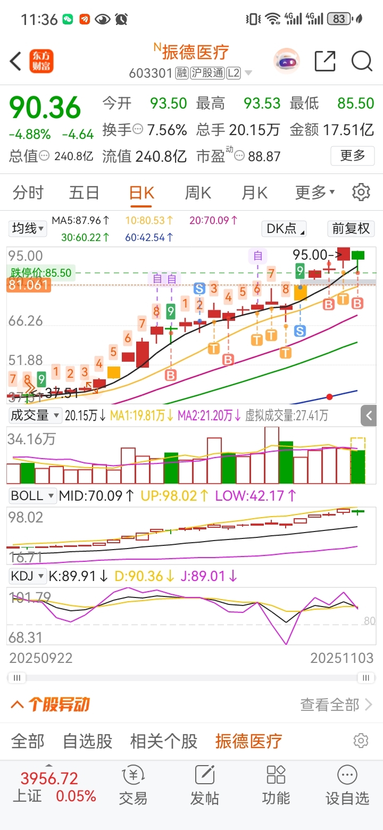Viewport: 383px width, 830px height.
Task: Tap the current price 90.36
Action: tap(46, 108)
